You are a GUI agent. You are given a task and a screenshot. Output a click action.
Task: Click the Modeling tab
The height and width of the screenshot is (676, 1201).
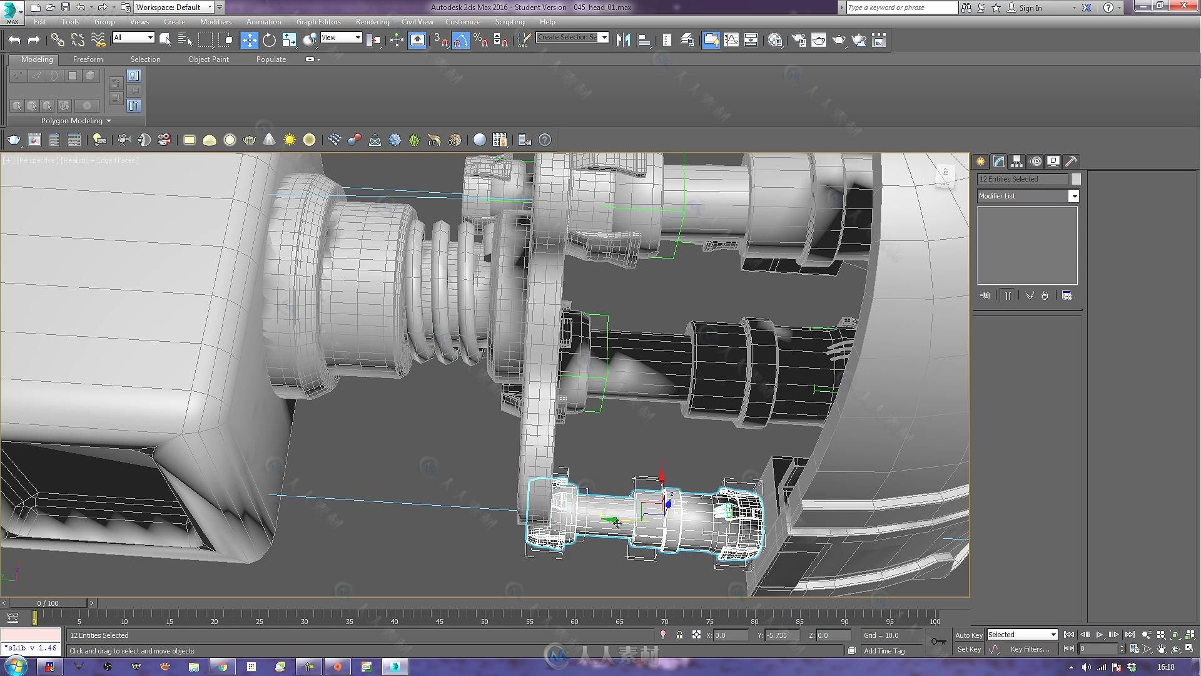(36, 59)
